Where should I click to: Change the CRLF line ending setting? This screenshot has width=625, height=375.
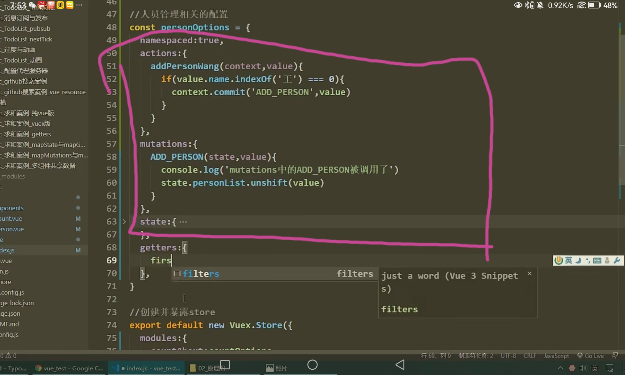[x=529, y=356]
